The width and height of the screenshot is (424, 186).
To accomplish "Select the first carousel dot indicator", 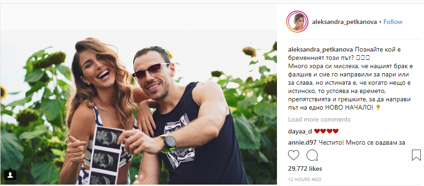I will [x=136, y=177].
